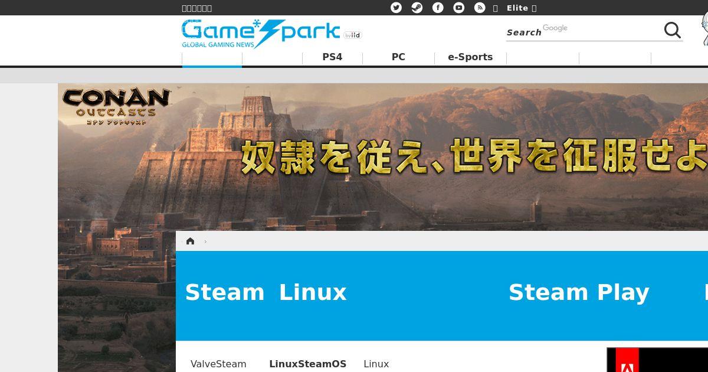Click the Elite link in top bar
This screenshot has width=708, height=372.
click(x=517, y=8)
